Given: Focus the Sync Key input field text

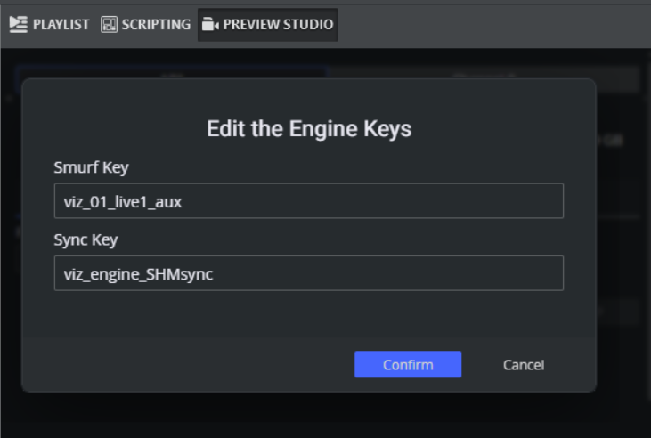Looking at the screenshot, I should (138, 273).
